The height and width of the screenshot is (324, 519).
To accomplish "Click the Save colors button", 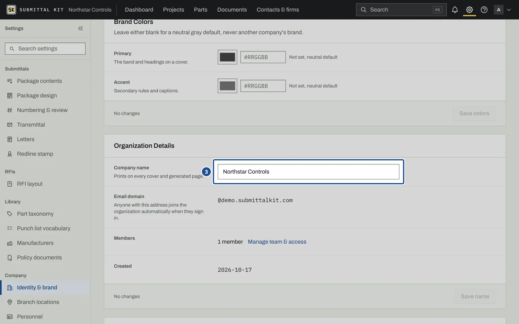I will pos(474,113).
